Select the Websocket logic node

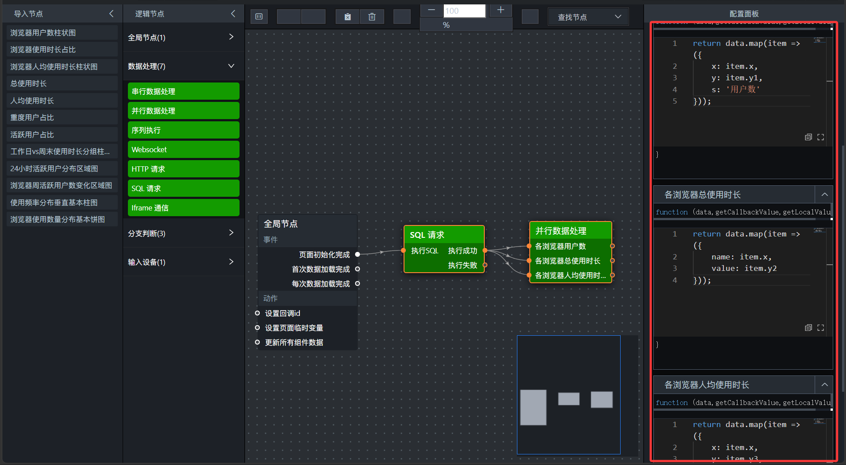[183, 150]
